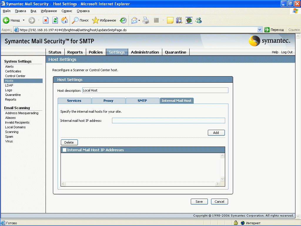Click the IE Back arrow icon
This screenshot has height=226, width=301.
6,20
